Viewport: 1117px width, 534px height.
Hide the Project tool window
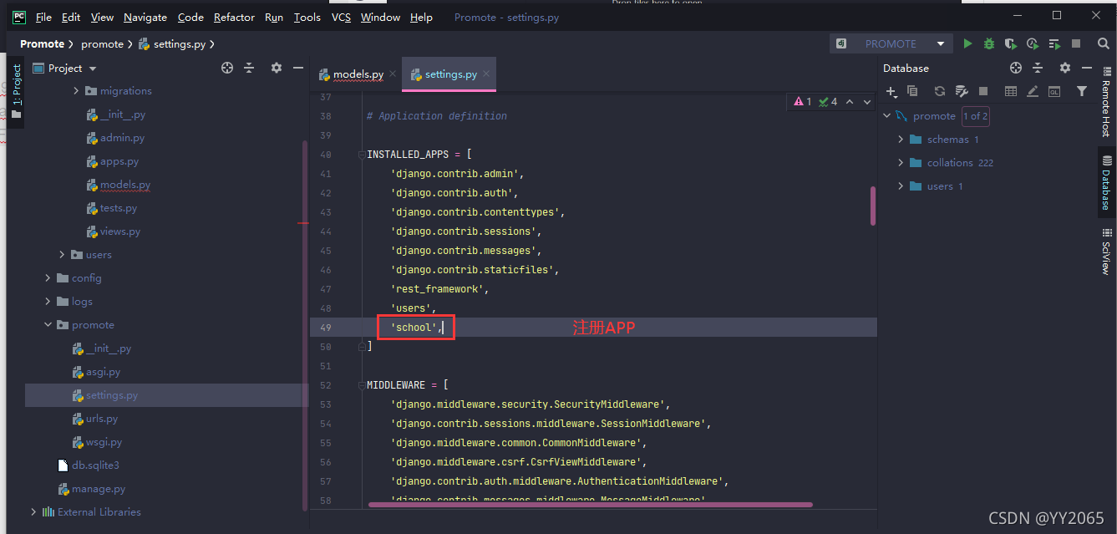298,68
